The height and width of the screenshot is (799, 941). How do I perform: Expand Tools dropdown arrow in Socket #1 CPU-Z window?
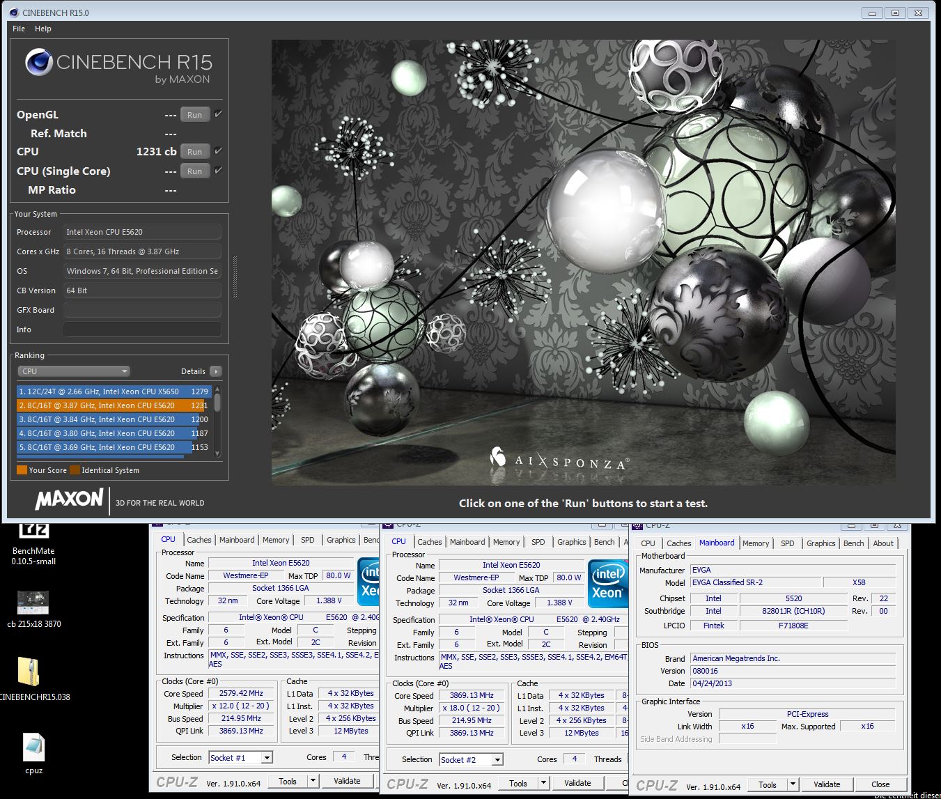[313, 781]
